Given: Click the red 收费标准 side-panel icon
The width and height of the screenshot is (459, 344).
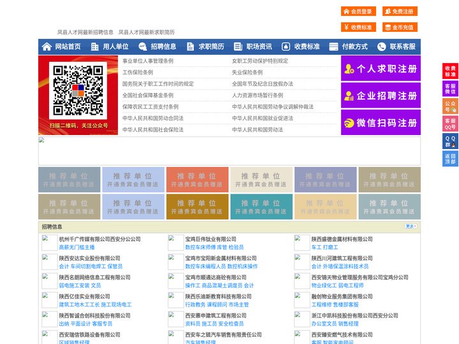Looking at the screenshot, I should [450, 71].
